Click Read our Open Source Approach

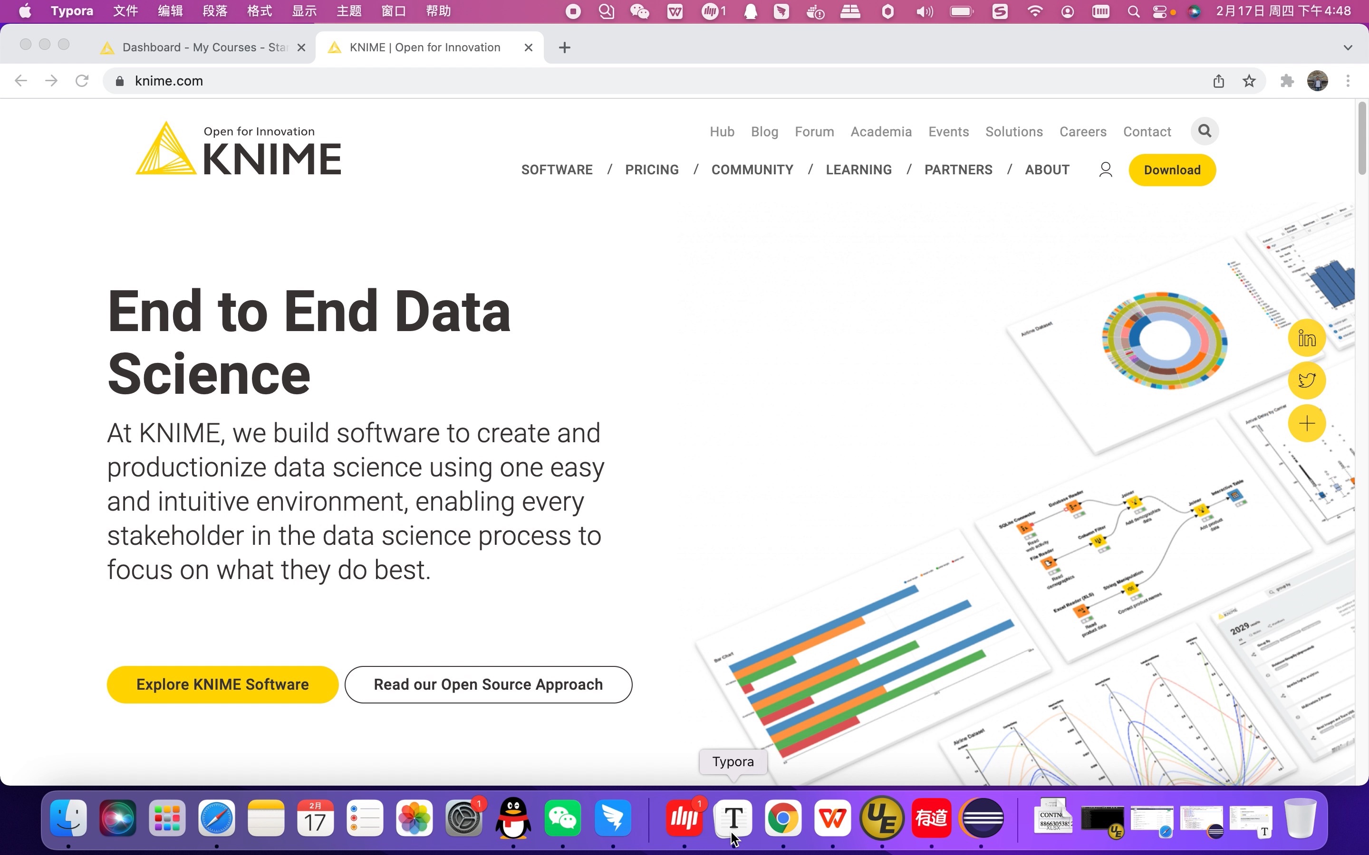[x=488, y=684]
